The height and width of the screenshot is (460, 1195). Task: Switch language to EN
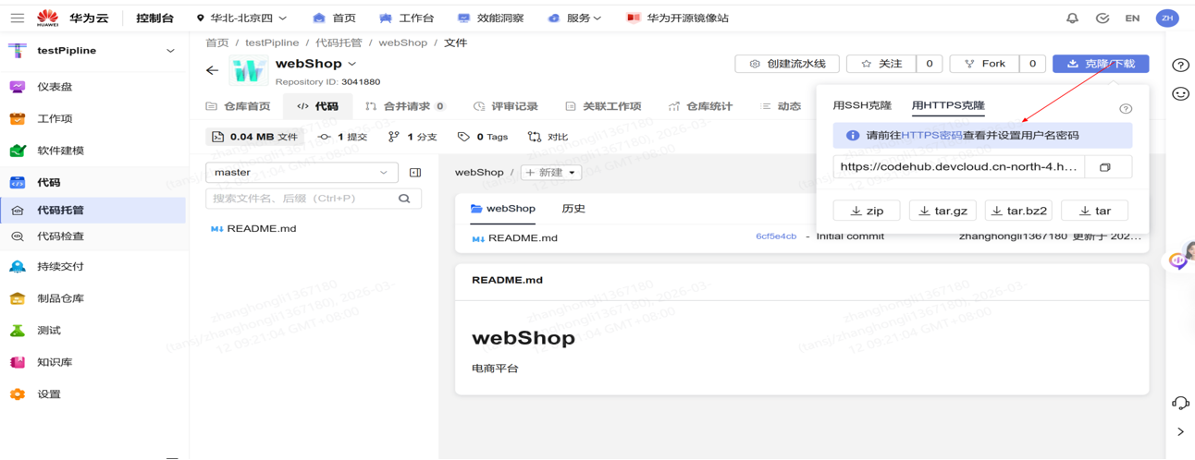click(x=1132, y=18)
